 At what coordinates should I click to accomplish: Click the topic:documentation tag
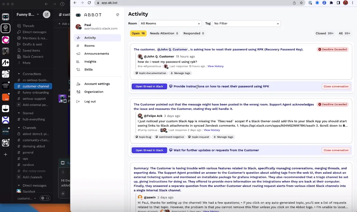coord(151,73)
